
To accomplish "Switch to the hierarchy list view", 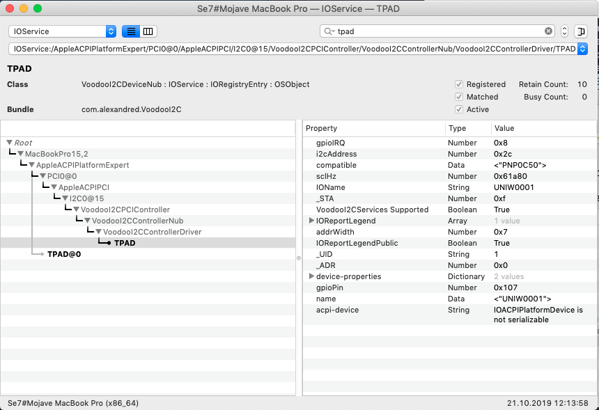I will (x=130, y=31).
